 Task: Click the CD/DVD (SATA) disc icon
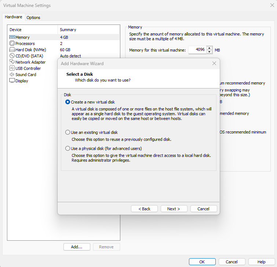(x=12, y=56)
